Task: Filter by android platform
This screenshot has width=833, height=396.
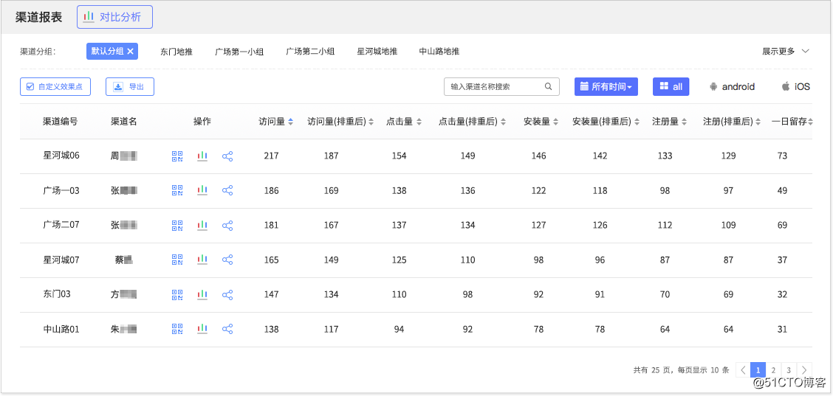Action: (x=732, y=86)
